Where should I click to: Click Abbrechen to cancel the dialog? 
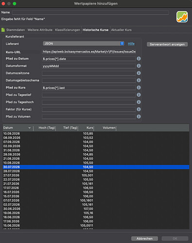[144, 239]
